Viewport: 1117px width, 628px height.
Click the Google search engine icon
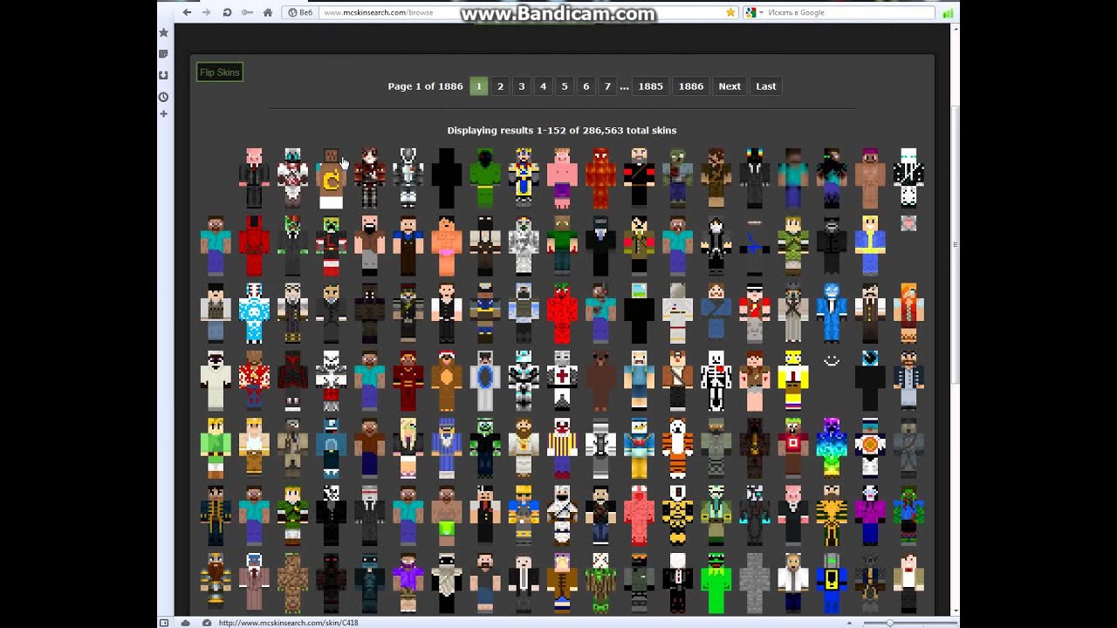[x=750, y=12]
